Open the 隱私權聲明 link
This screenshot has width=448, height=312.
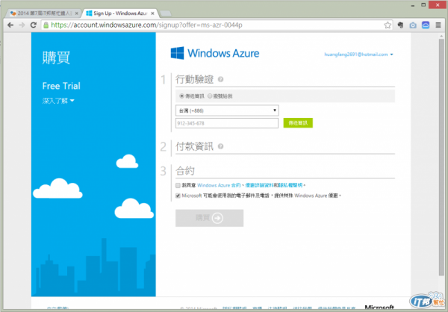290,185
